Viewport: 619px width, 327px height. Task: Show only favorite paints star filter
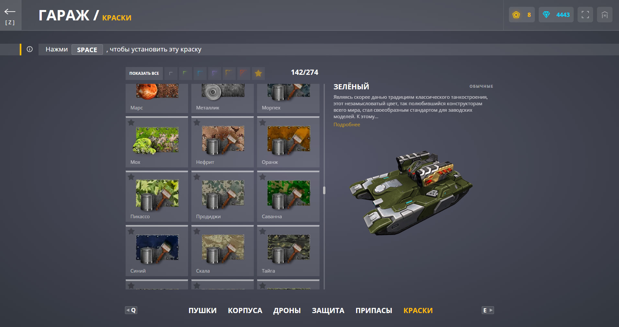click(x=258, y=73)
